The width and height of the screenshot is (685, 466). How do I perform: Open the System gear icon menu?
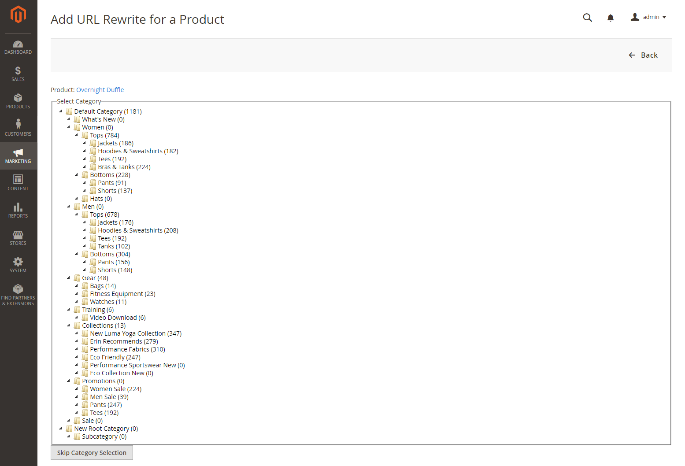point(18,262)
